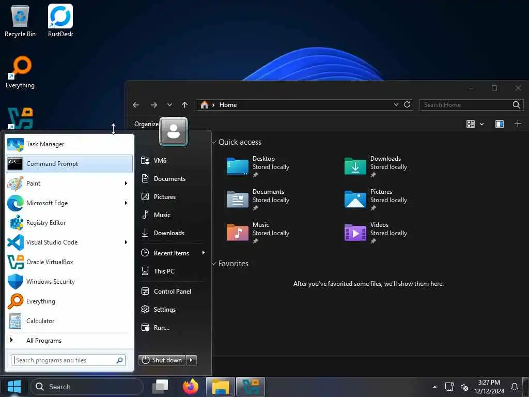Expand the Microsoft Edge jump list arrow
The height and width of the screenshot is (397, 529).
coord(126,203)
